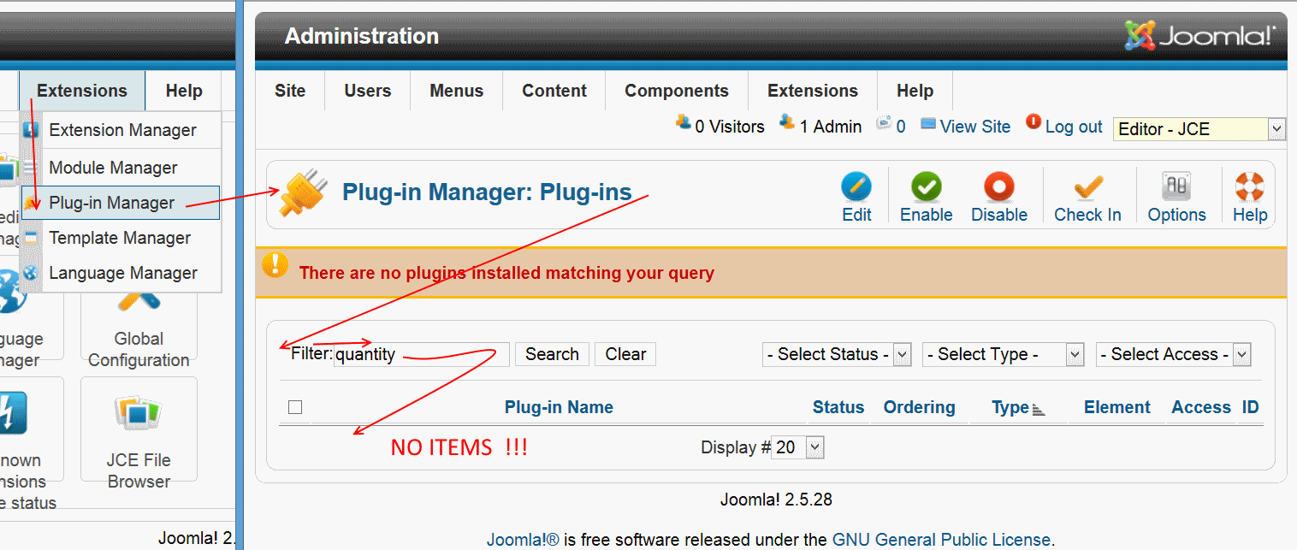
Task: Open the Content menu
Action: click(554, 91)
